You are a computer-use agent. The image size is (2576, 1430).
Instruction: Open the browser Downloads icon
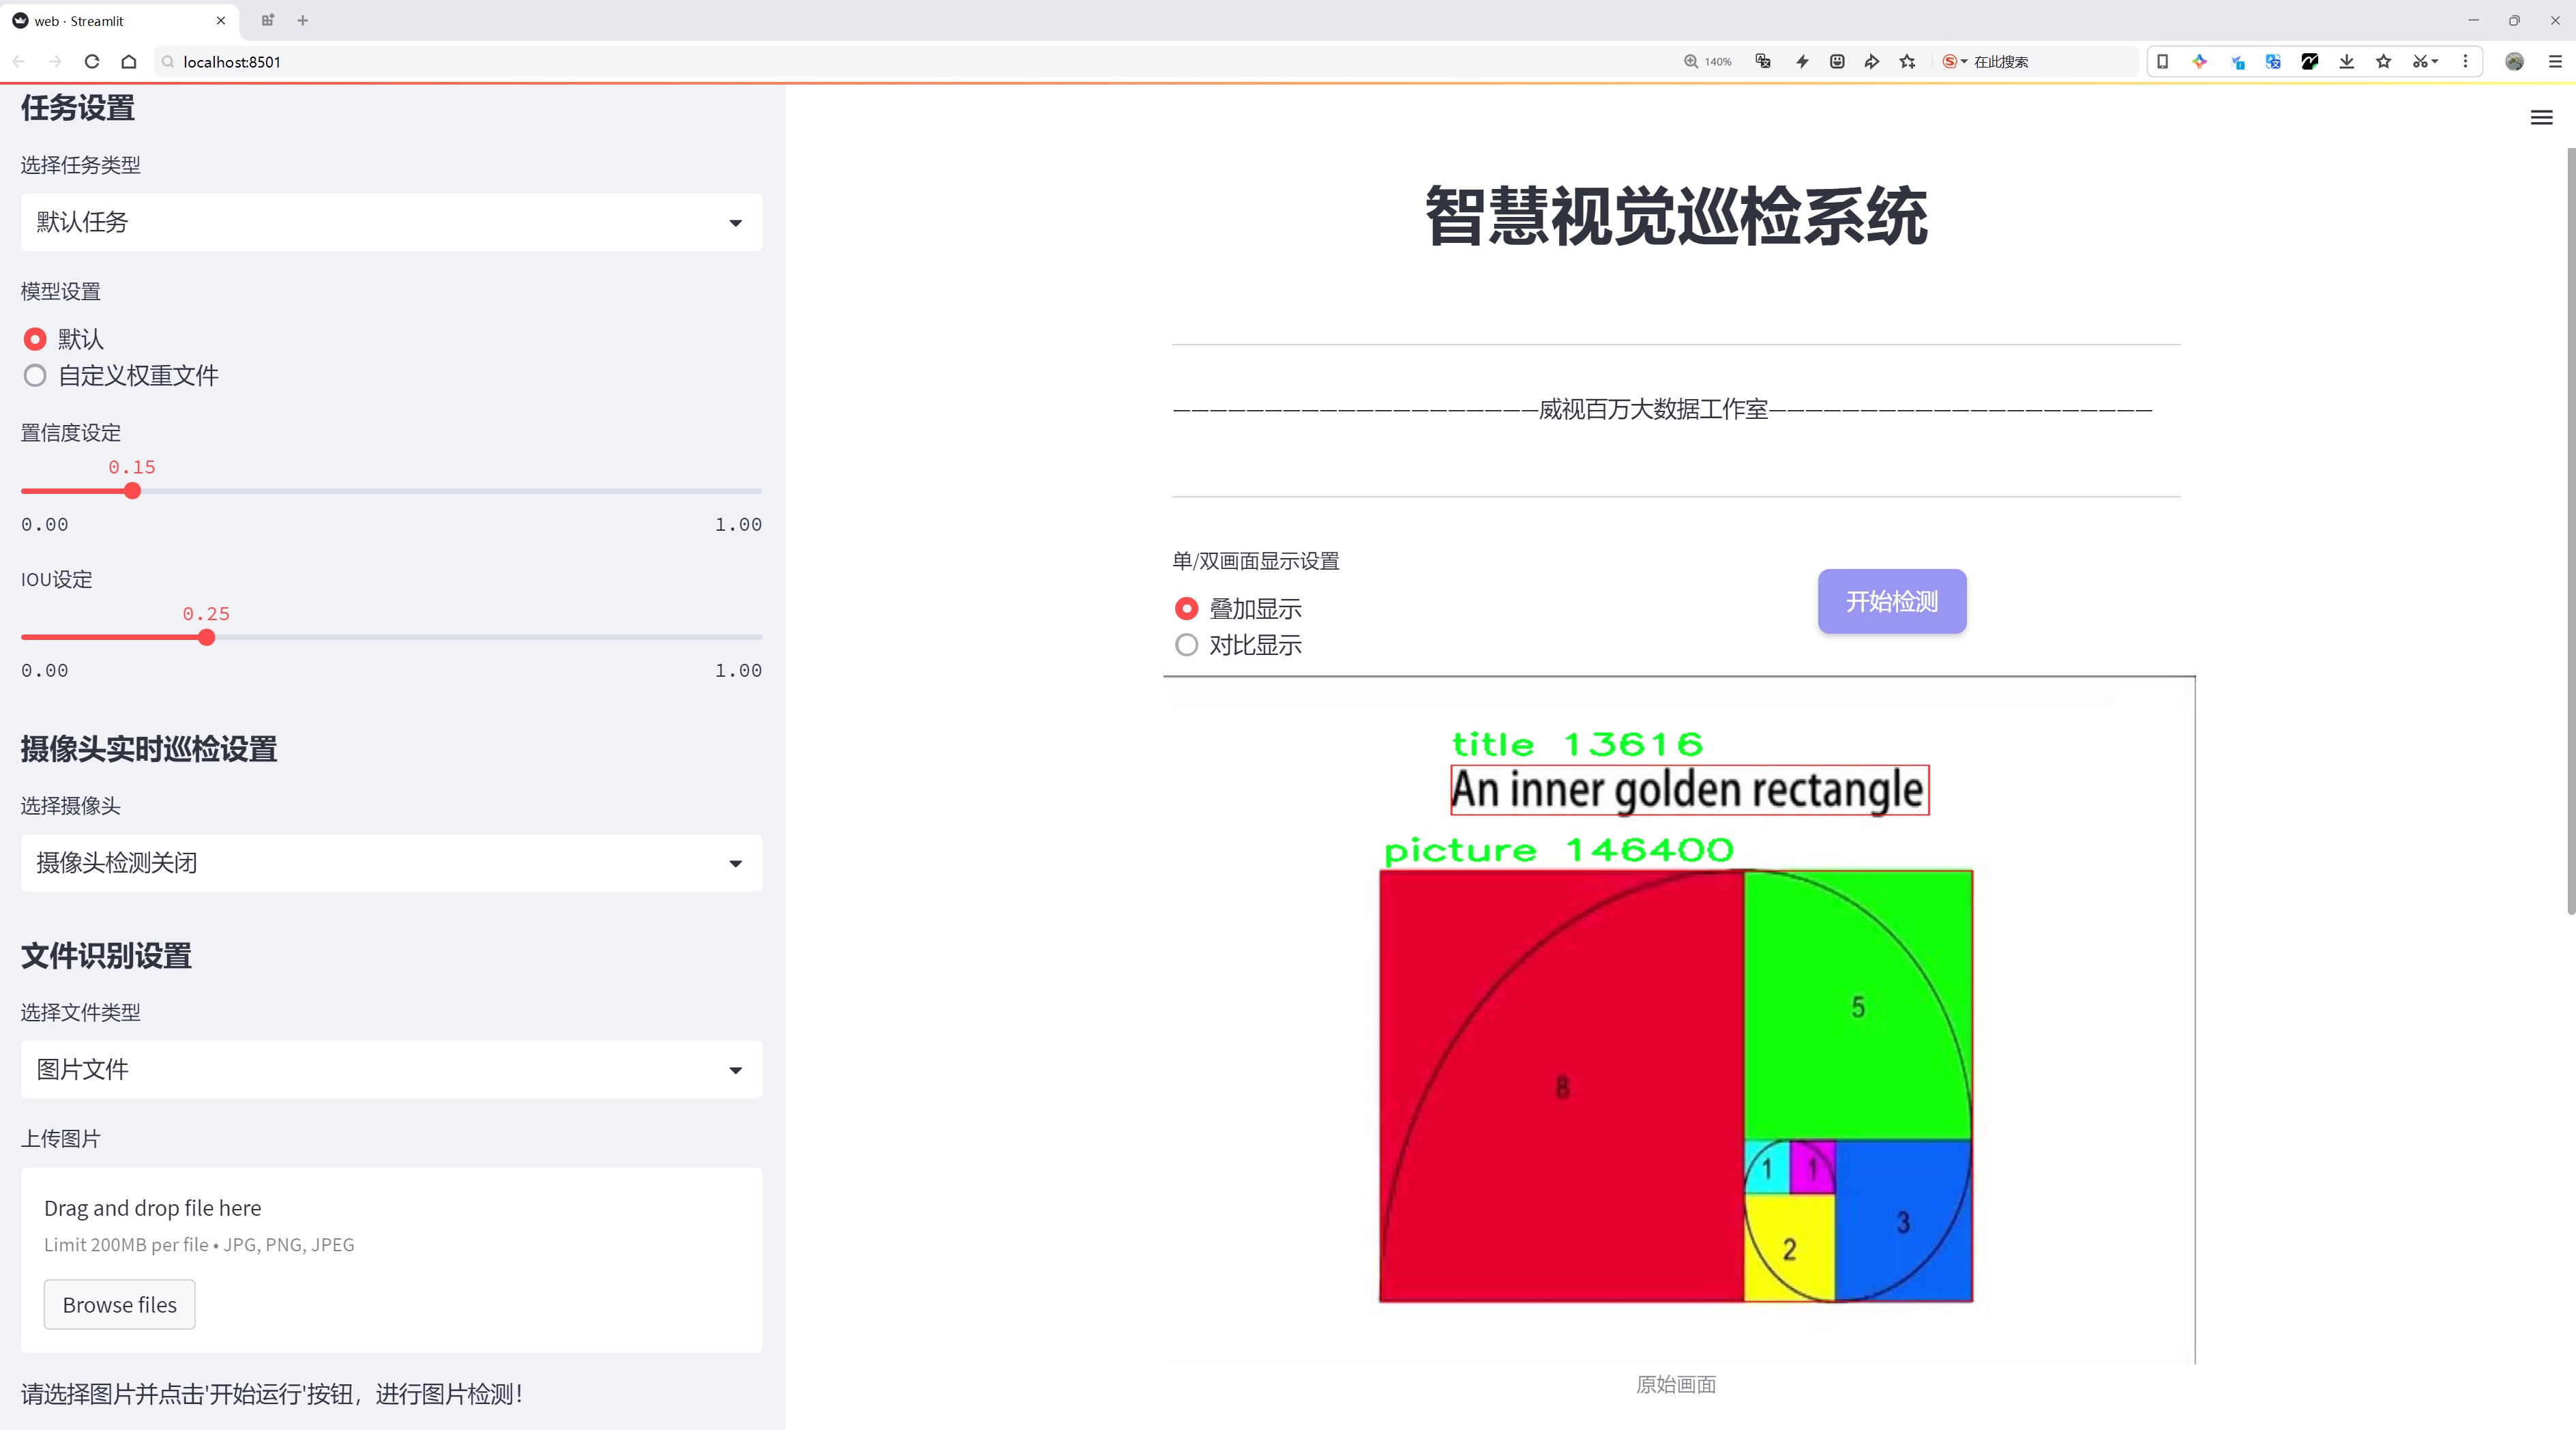[x=2346, y=61]
